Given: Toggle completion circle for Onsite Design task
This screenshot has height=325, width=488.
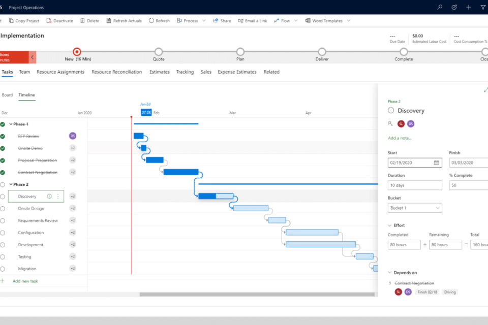Looking at the screenshot, I should tap(3, 209).
